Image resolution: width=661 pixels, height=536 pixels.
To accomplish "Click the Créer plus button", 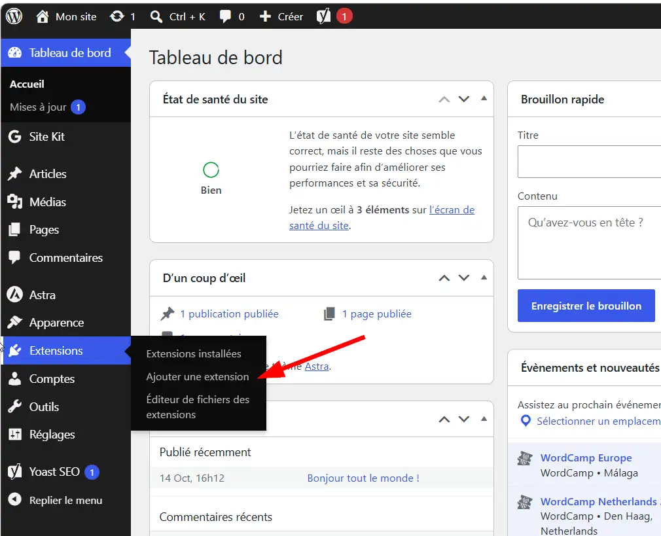I will point(281,16).
